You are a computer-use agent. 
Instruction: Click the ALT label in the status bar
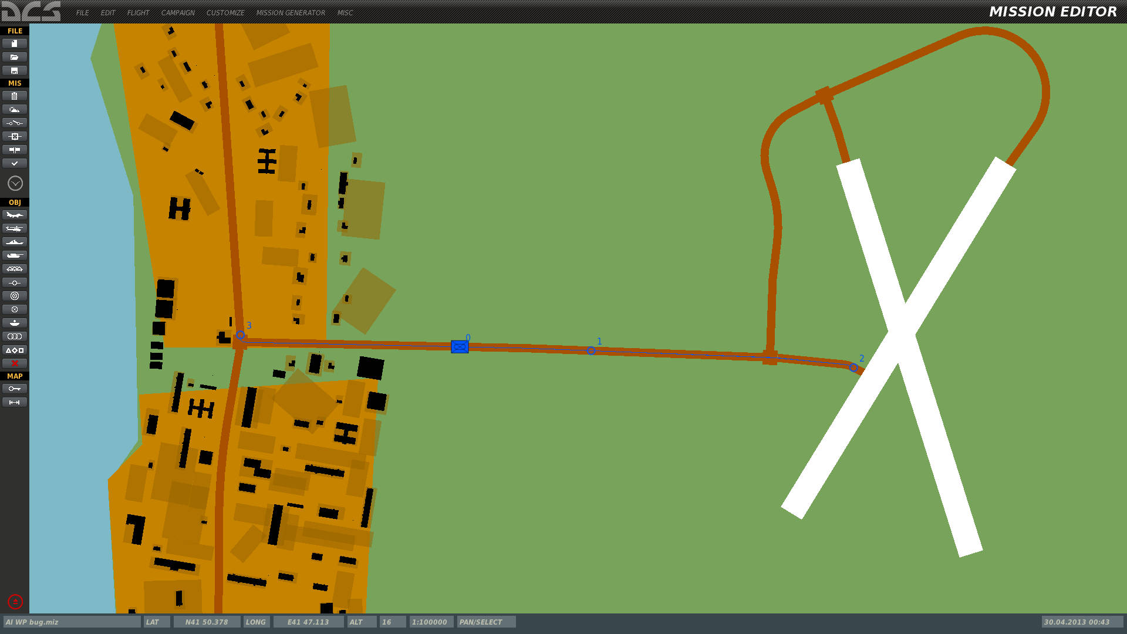click(361, 622)
